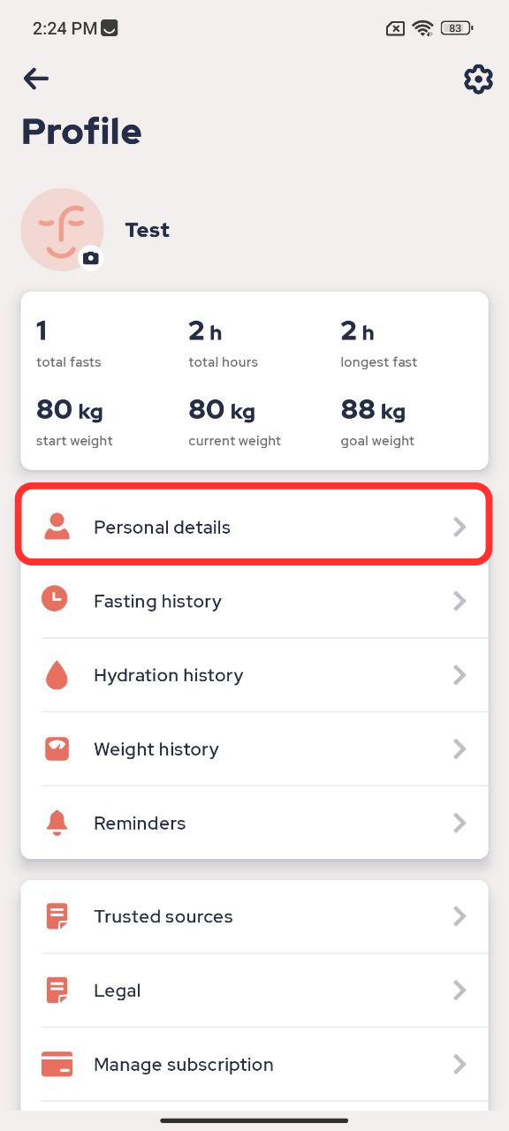The image size is (509, 1131).
Task: Tap the Fasting history clock icon
Action: point(55,601)
